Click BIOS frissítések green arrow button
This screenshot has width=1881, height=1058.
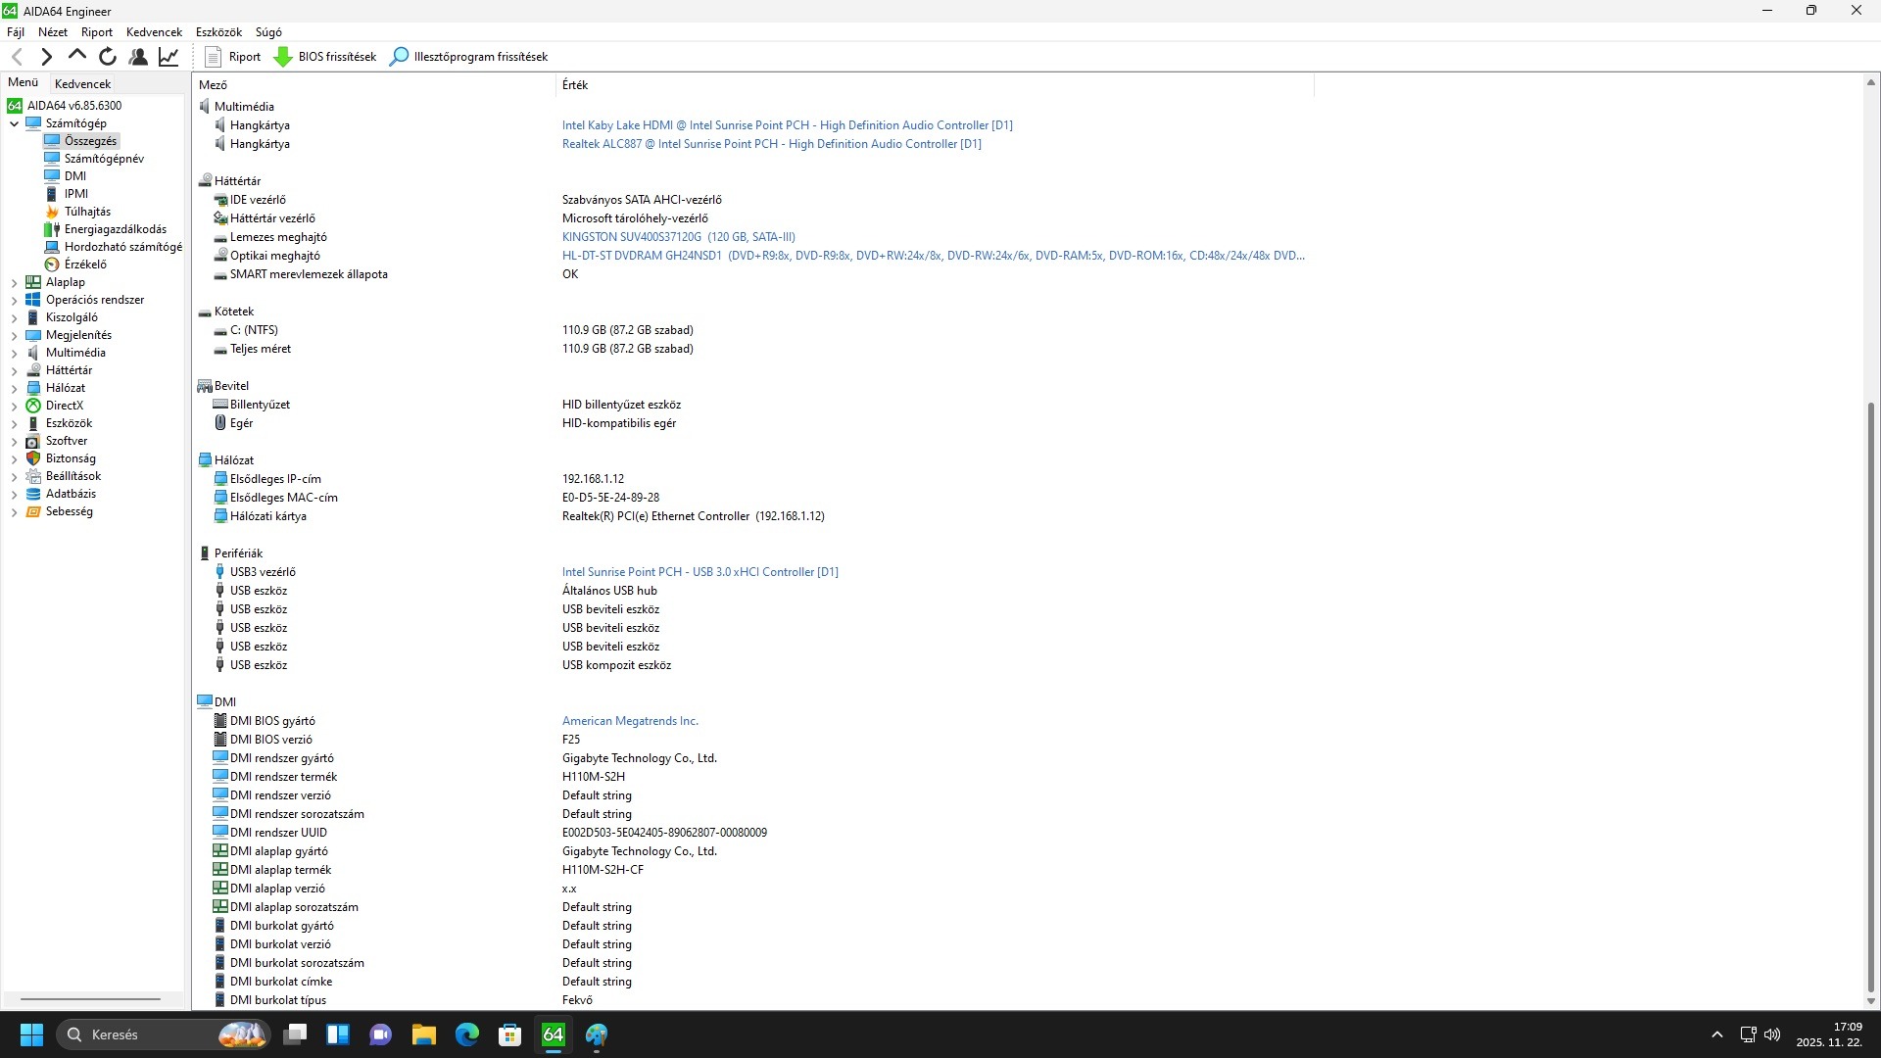[x=324, y=57]
